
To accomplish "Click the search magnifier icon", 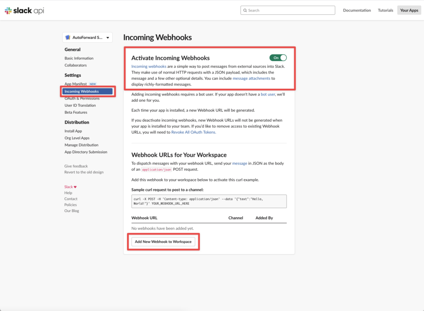I will tap(245, 10).
